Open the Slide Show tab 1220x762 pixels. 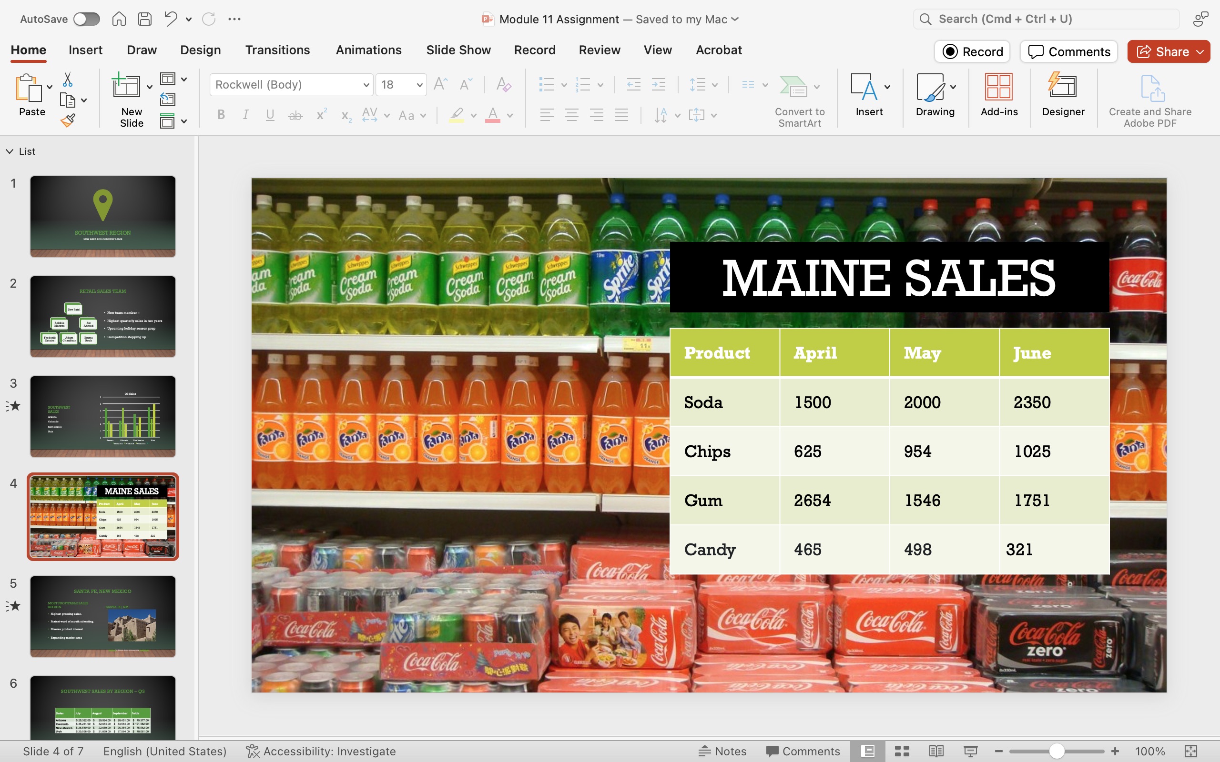point(458,50)
